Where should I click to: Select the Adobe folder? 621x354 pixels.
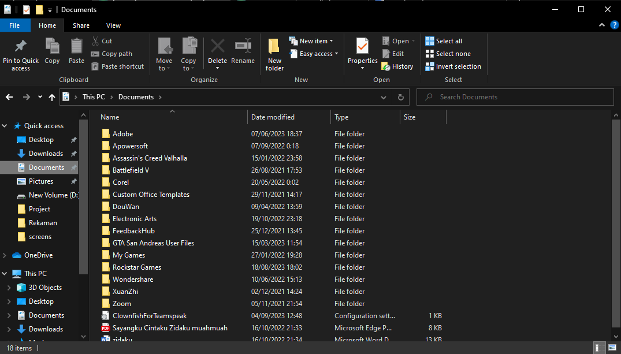123,134
